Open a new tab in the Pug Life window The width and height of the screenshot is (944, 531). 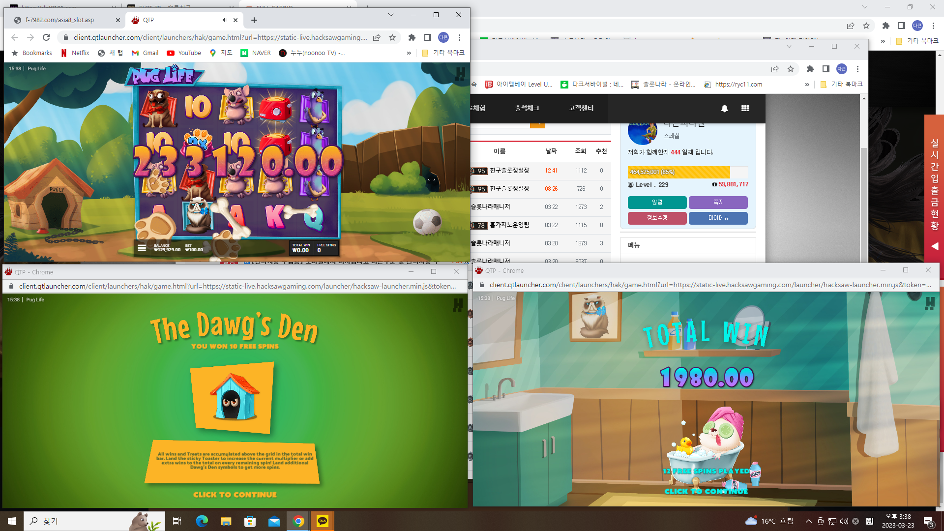pos(254,20)
